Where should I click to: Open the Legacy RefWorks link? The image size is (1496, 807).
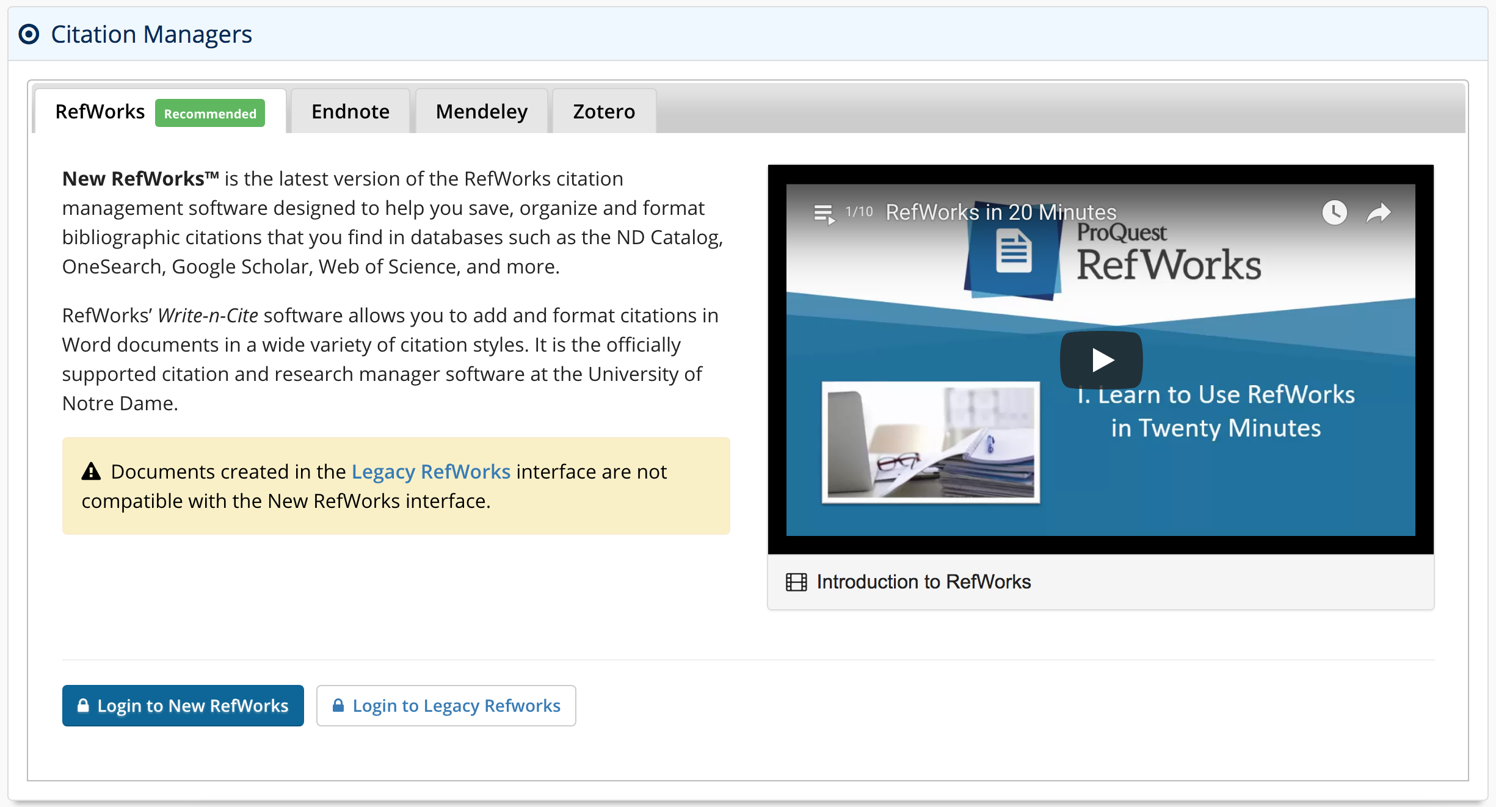pos(431,471)
